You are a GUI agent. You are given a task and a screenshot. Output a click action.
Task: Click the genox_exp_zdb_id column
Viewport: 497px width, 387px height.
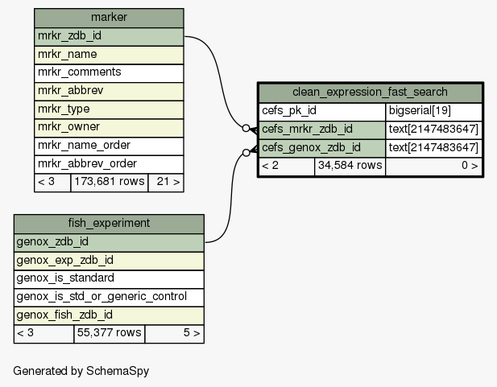point(109,260)
